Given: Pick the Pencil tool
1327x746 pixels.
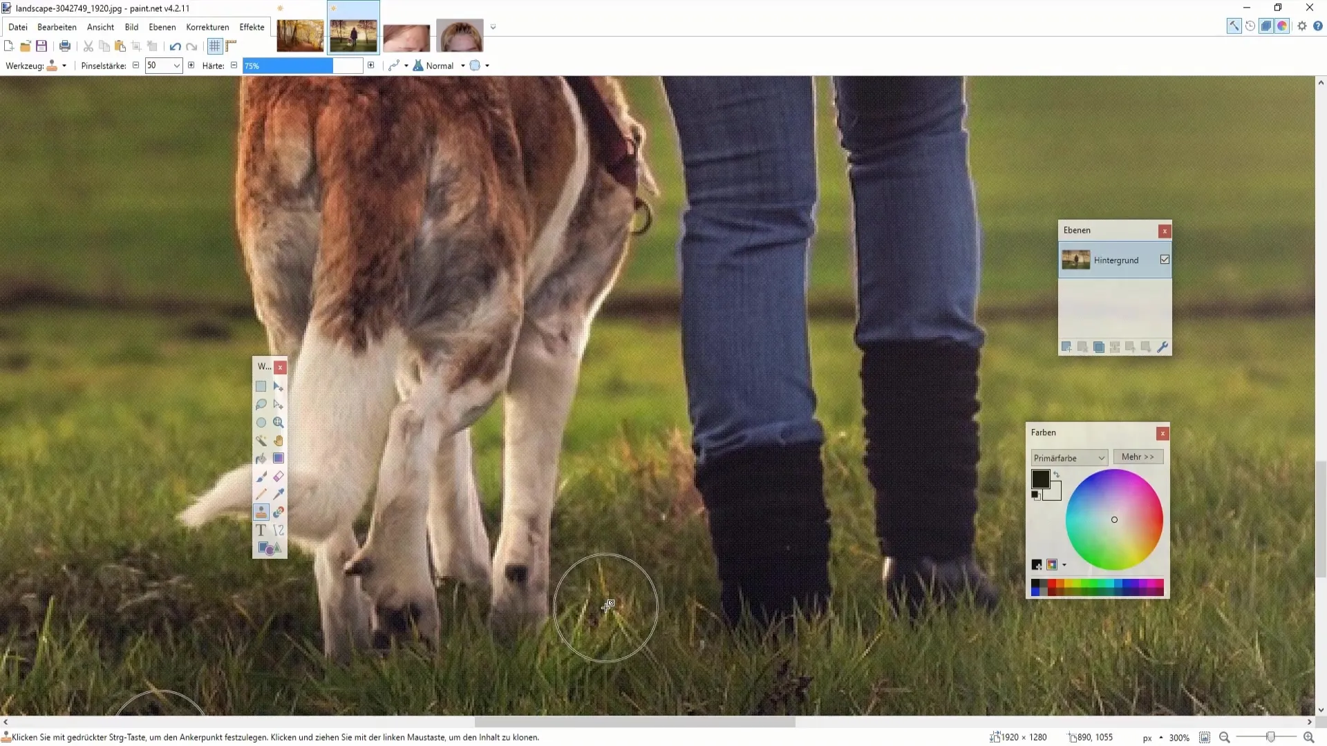Looking at the screenshot, I should tap(261, 494).
